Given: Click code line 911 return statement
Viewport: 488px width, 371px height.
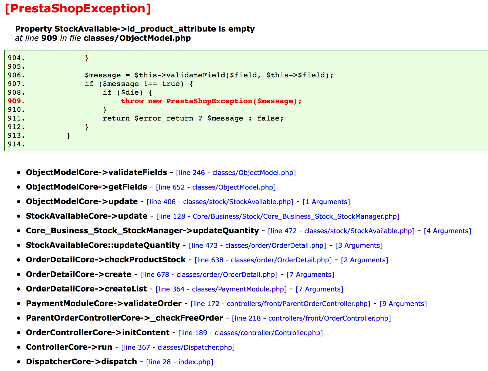Looking at the screenshot, I should (x=193, y=118).
